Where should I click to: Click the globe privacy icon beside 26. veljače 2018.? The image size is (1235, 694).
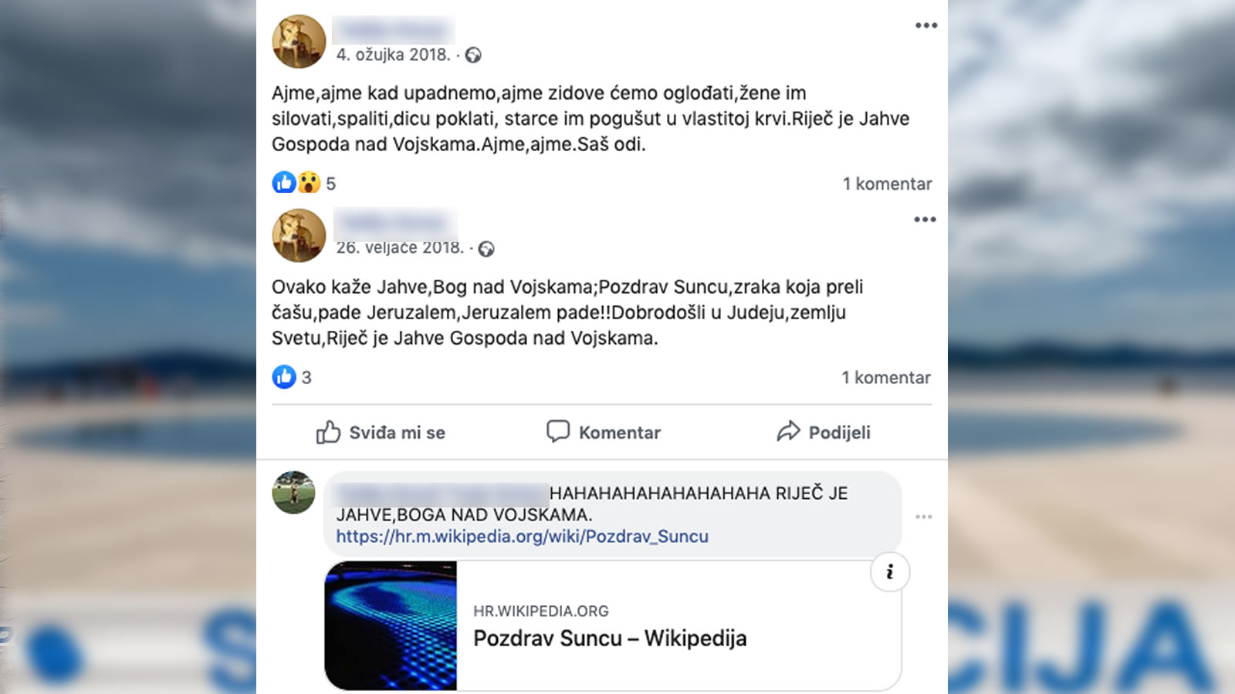point(486,248)
